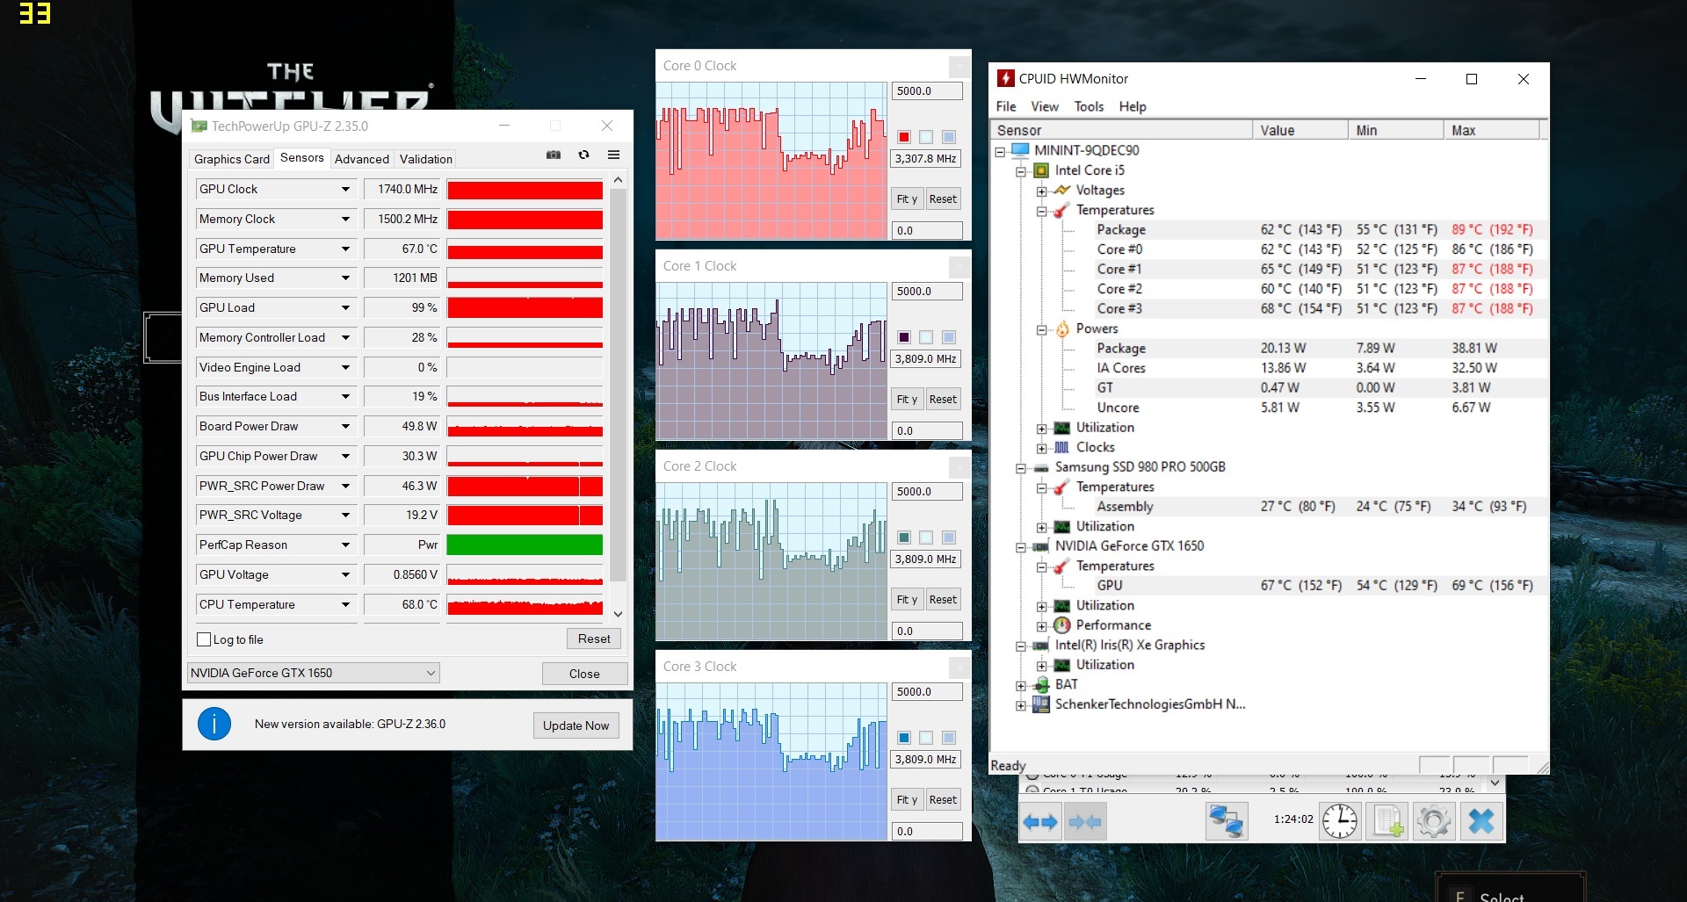Collapse the Intel Core i5 tree node
The width and height of the screenshot is (1687, 902).
pyautogui.click(x=1021, y=171)
